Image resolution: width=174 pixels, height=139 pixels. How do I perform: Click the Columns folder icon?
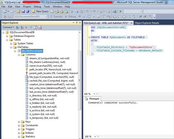click(23, 55)
